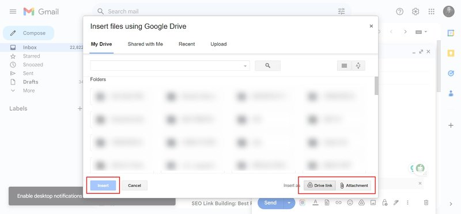Close the Insert files dialog
461x214 pixels.
tap(371, 26)
